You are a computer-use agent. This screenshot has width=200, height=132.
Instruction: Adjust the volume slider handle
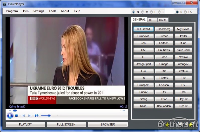click(49, 115)
